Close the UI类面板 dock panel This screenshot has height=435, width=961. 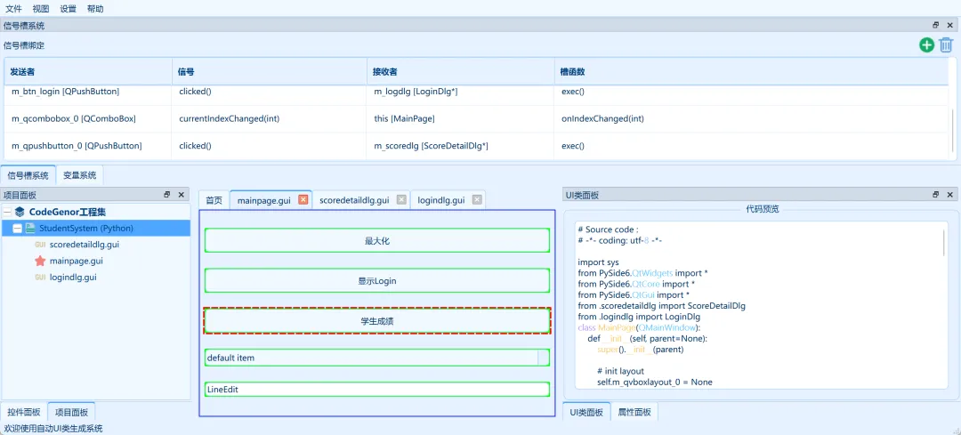pyautogui.click(x=949, y=194)
